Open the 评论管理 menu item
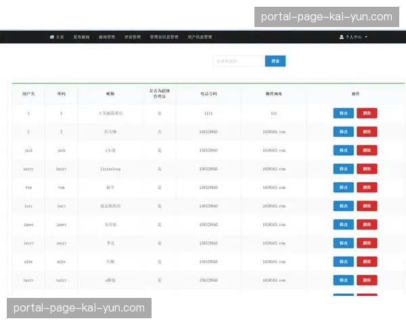 pyautogui.click(x=133, y=37)
